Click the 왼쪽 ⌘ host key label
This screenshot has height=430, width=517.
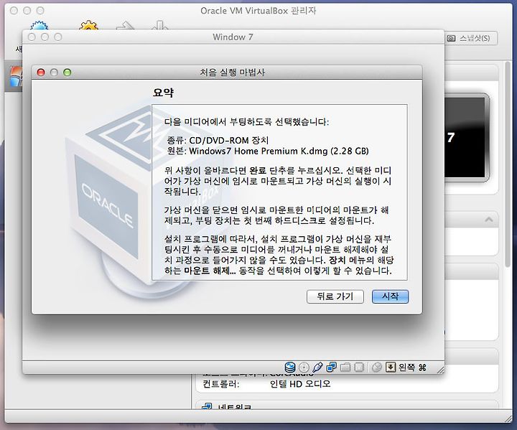click(412, 367)
